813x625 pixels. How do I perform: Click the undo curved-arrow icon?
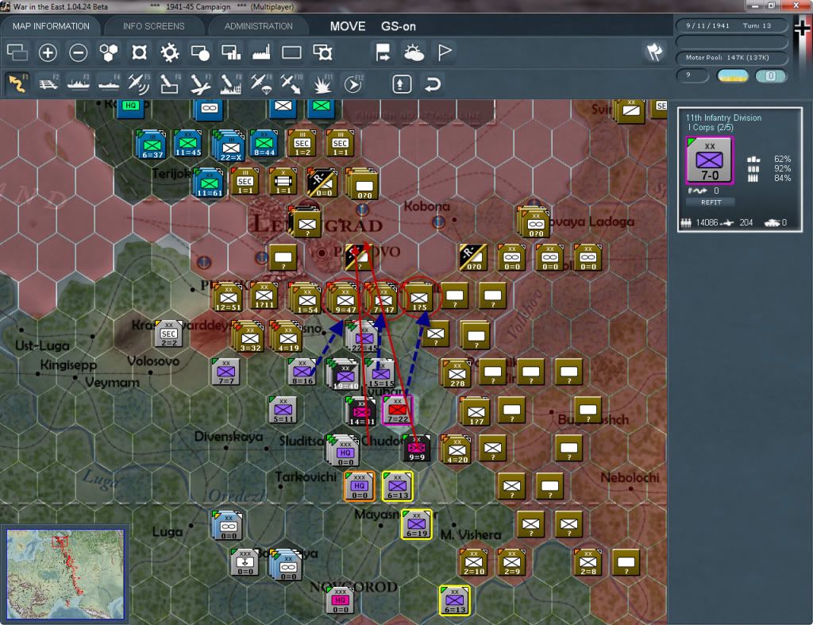coord(433,84)
